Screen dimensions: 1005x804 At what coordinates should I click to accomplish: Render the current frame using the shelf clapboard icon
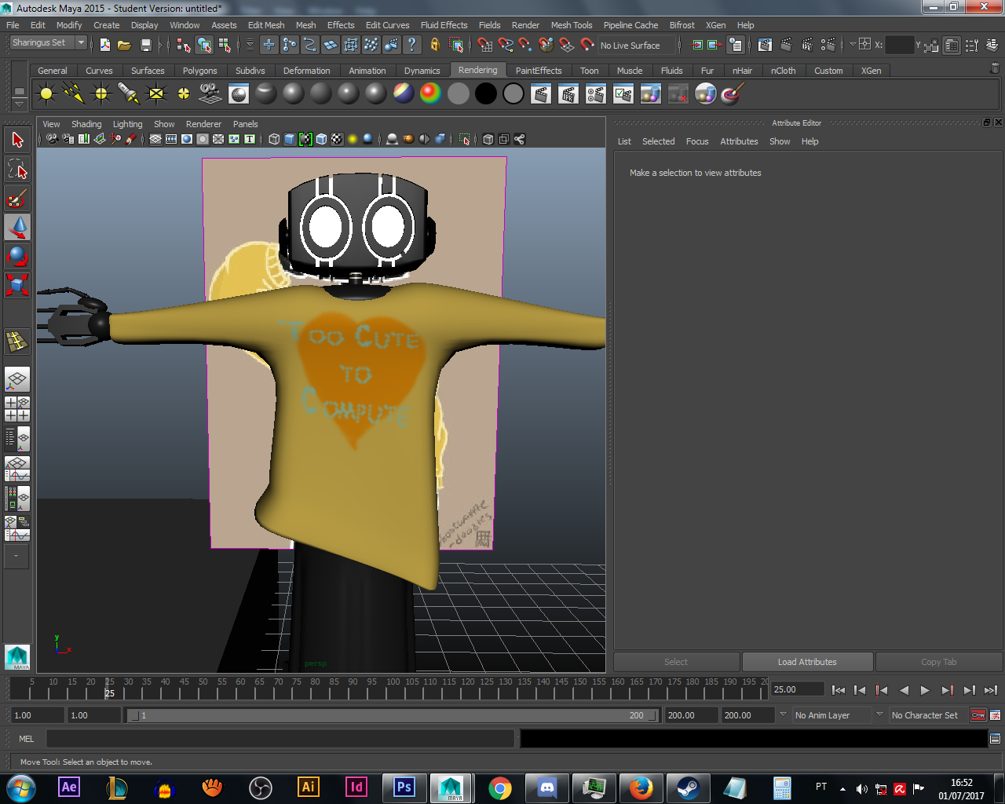[540, 93]
